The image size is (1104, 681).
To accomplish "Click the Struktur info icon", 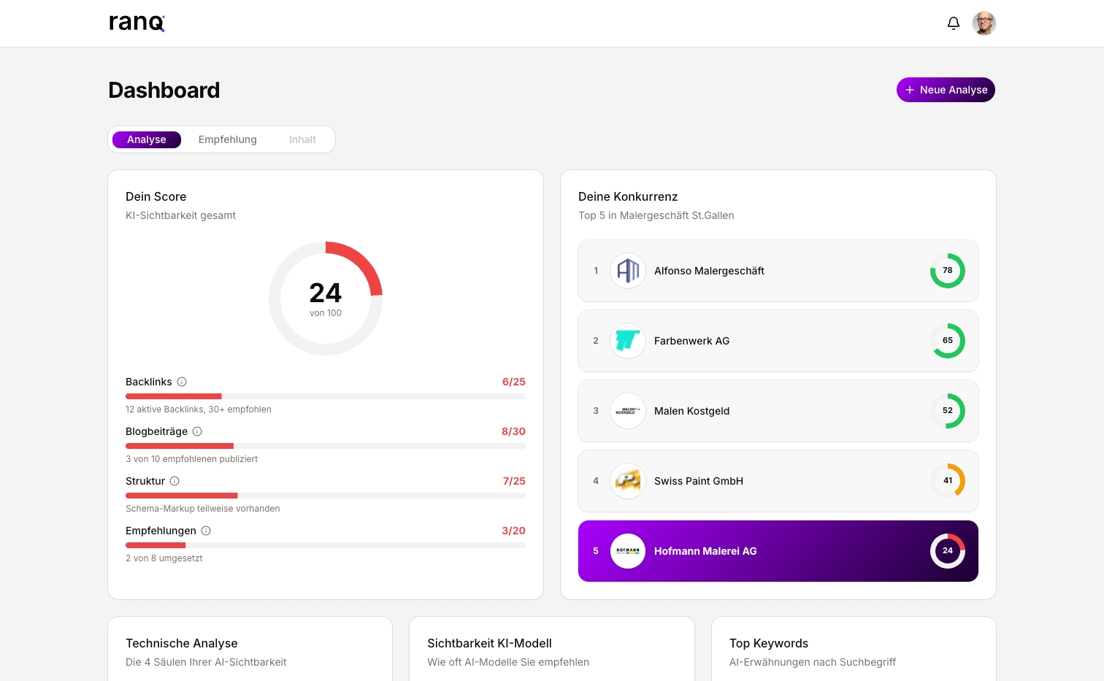I will 175,481.
